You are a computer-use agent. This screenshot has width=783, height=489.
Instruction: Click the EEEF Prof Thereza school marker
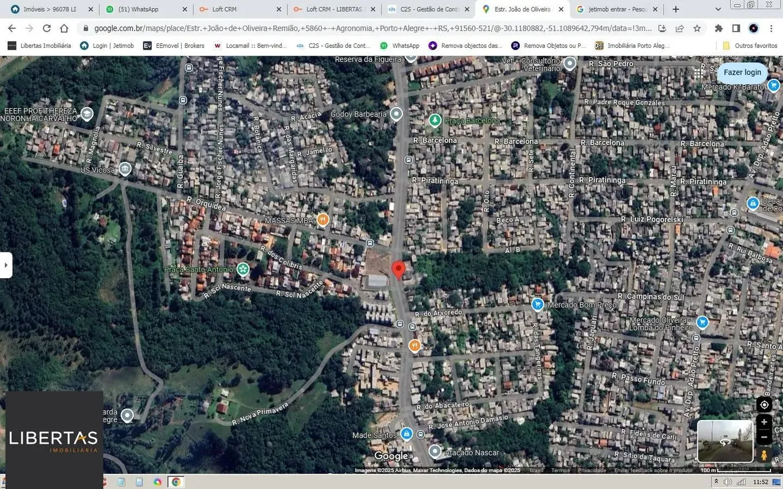point(87,114)
